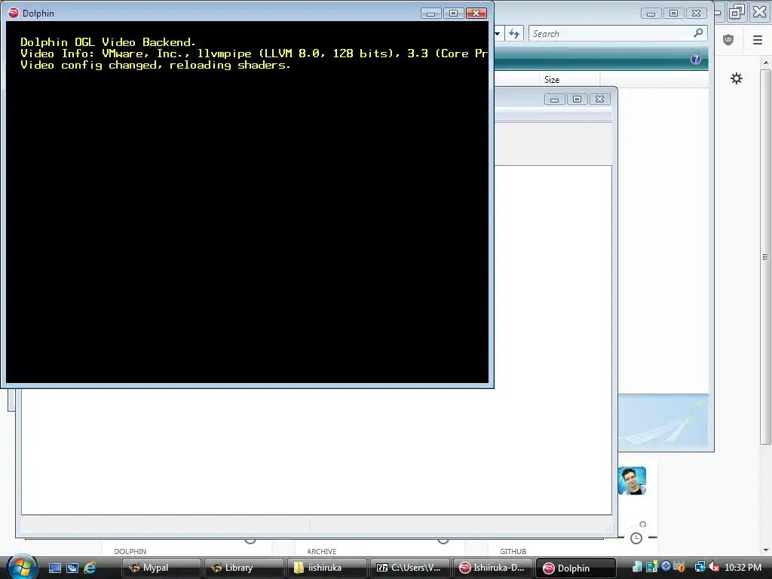Restore down the browser window

click(737, 11)
